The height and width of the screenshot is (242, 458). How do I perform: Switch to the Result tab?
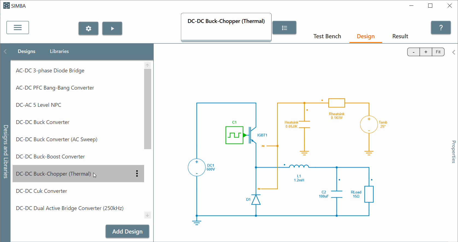coord(400,36)
